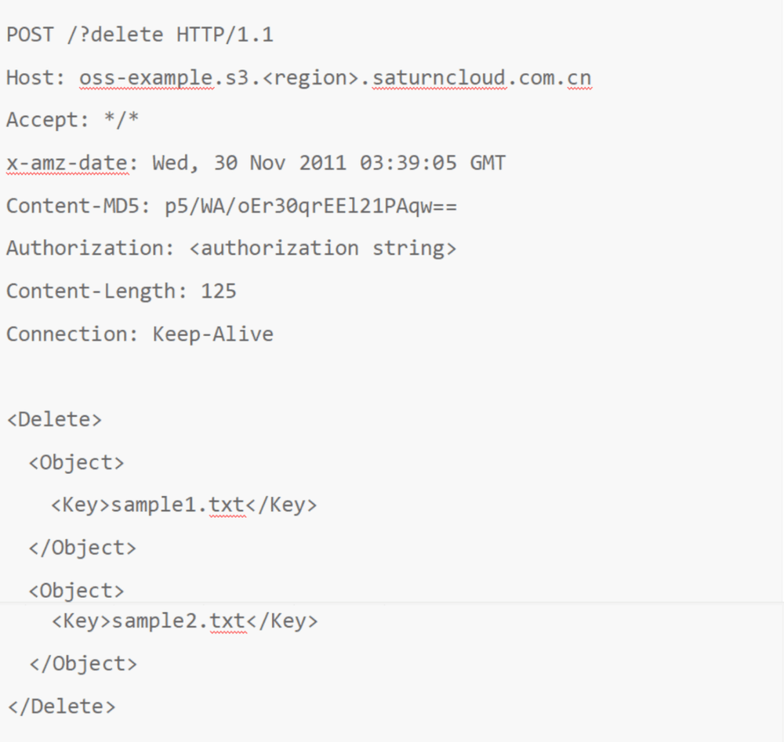Click the POST /?delete HTTP/1.1 line

click(140, 35)
